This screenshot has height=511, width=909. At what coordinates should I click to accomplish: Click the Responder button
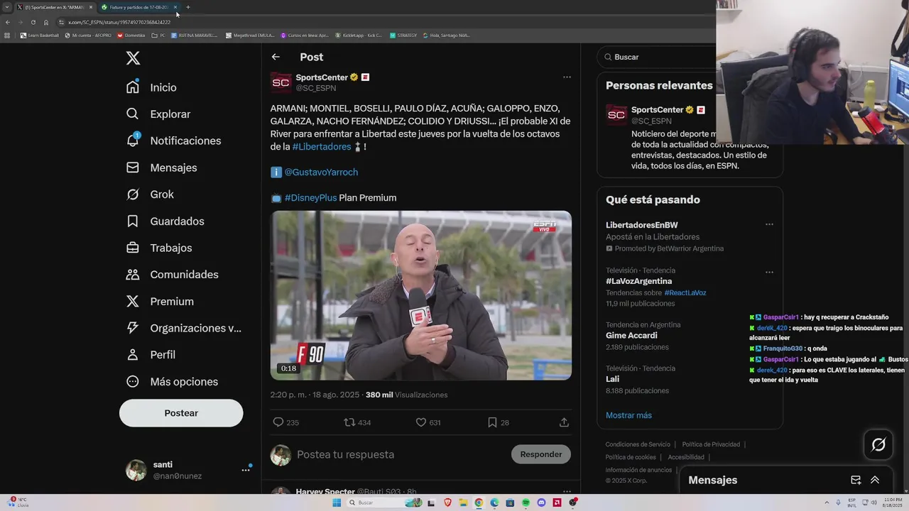click(541, 454)
